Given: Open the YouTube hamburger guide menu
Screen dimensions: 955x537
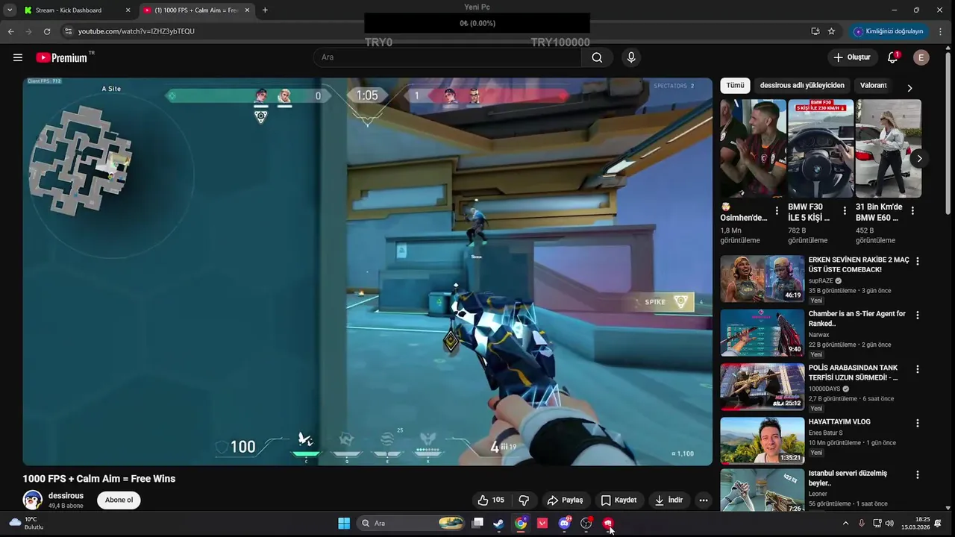Looking at the screenshot, I should [x=18, y=57].
